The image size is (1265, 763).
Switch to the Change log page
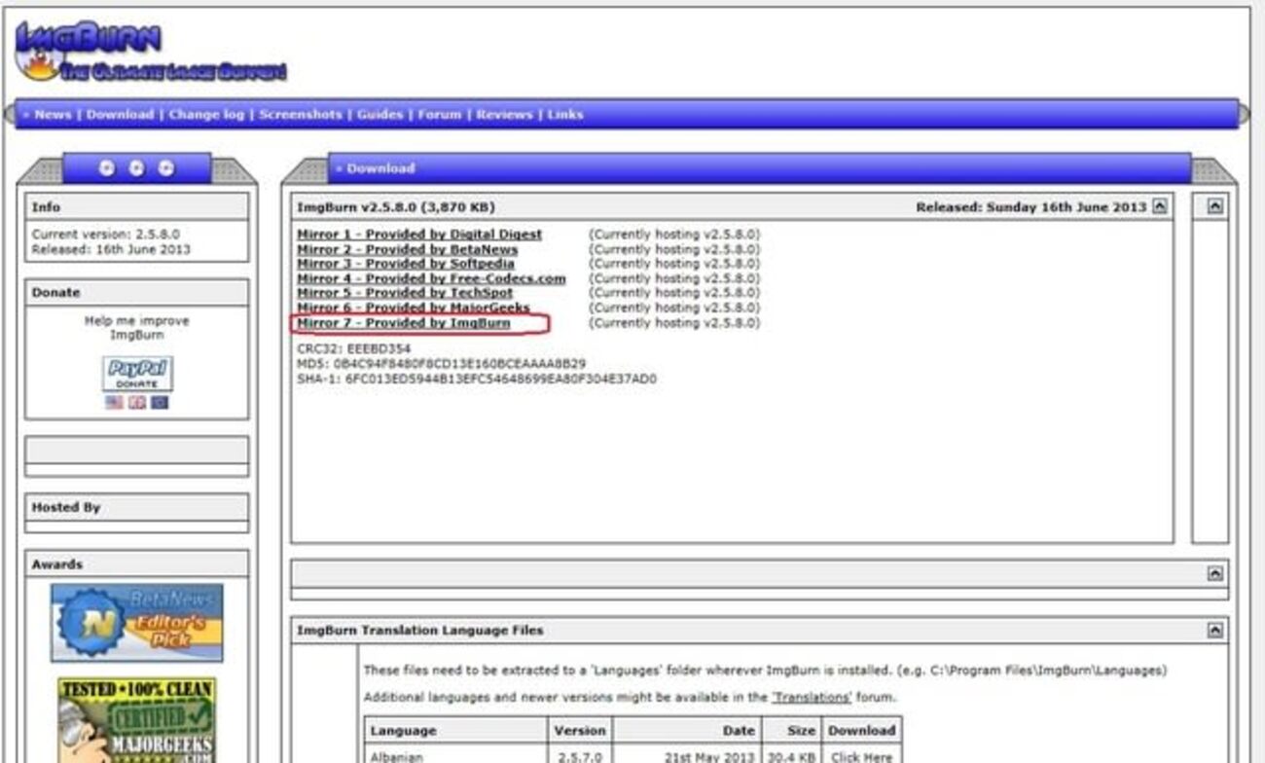click(207, 114)
